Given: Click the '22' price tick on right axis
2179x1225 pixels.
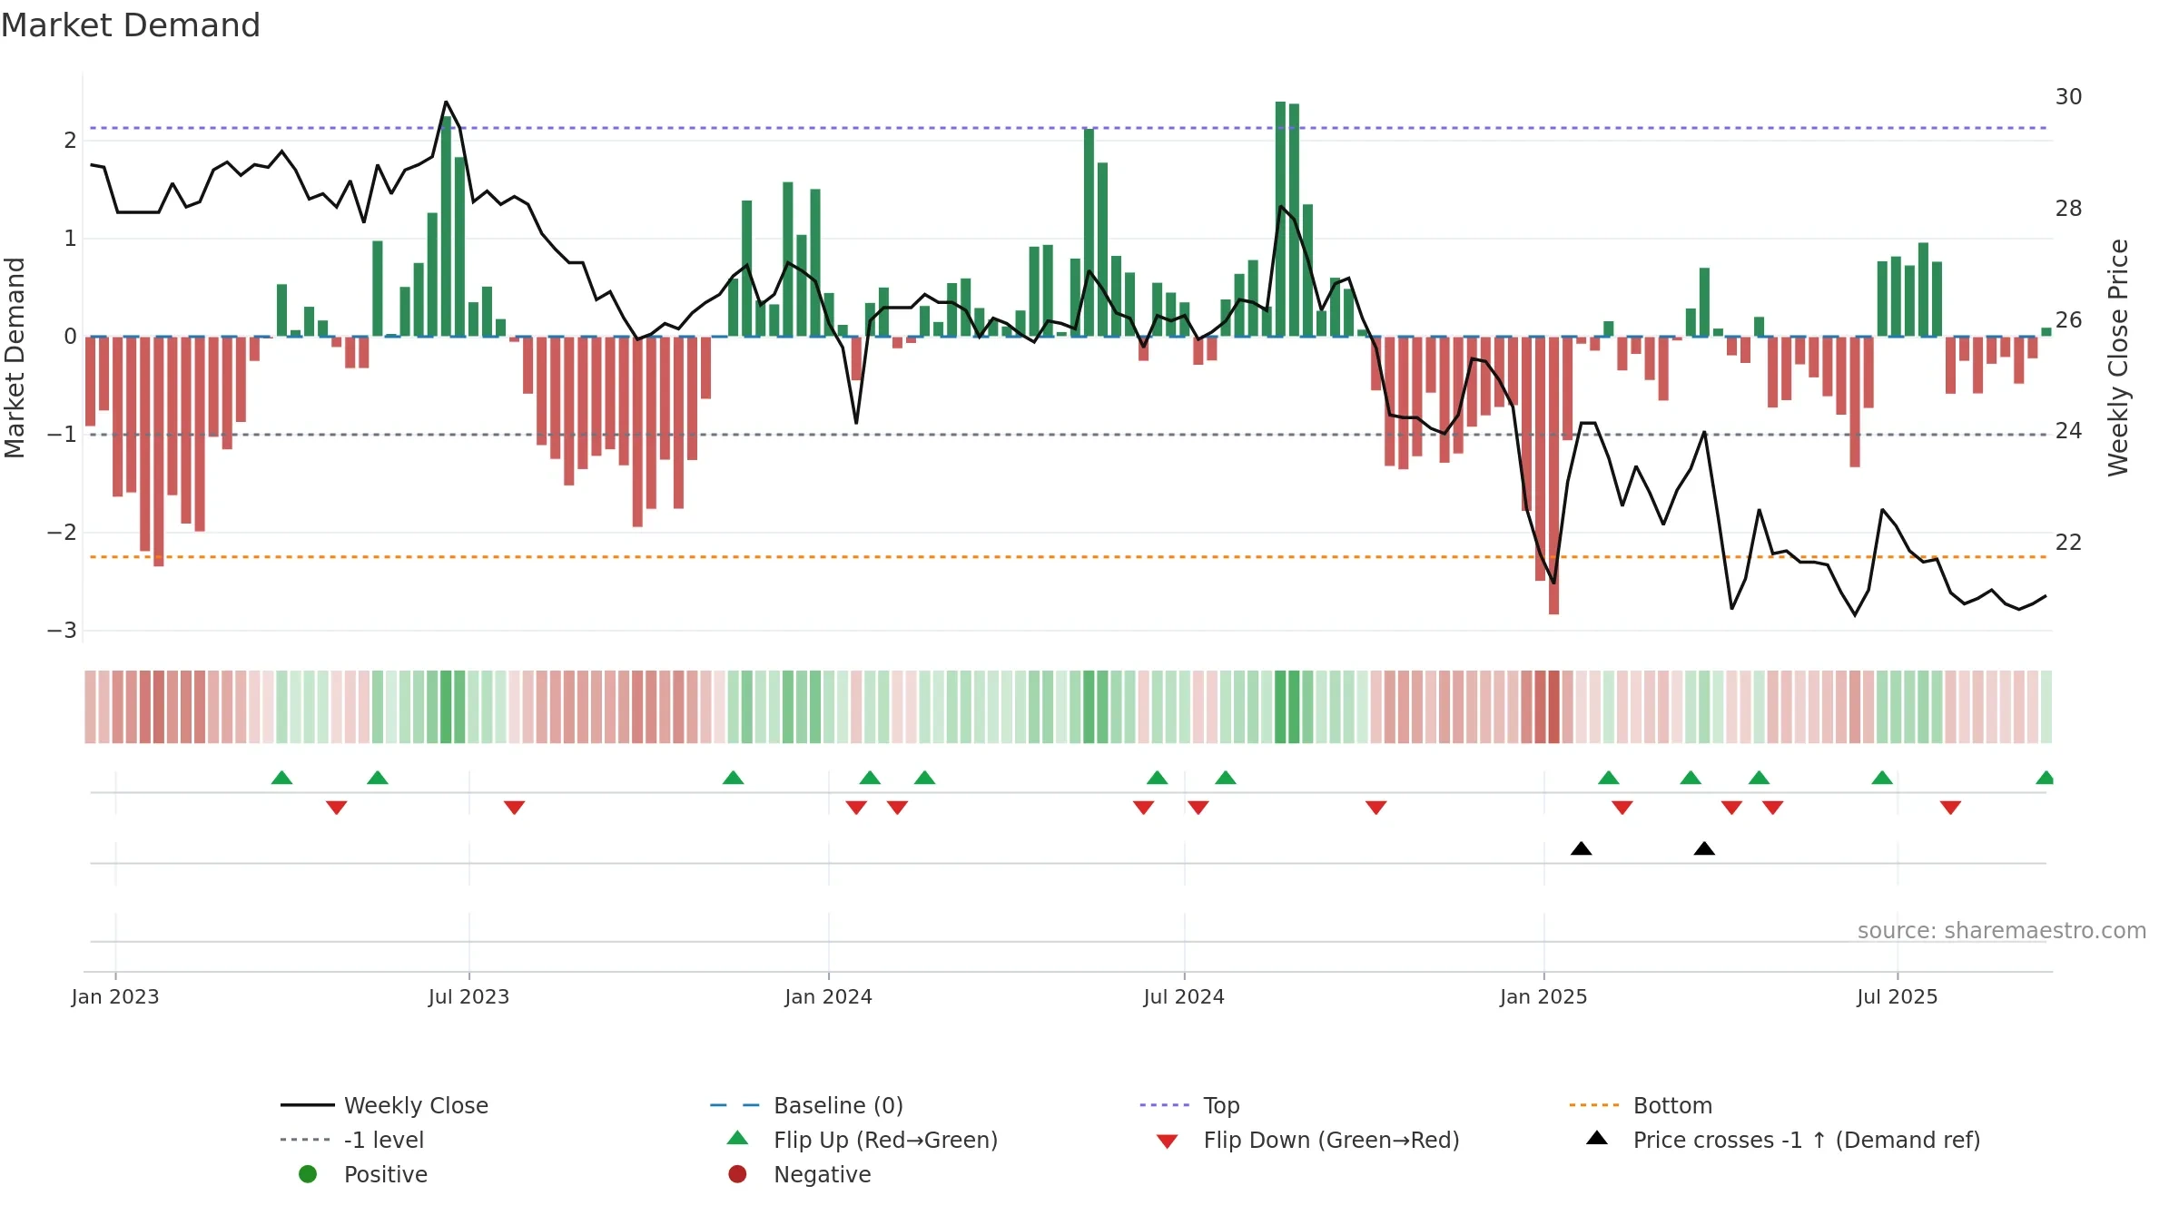Looking at the screenshot, I should tap(2069, 542).
